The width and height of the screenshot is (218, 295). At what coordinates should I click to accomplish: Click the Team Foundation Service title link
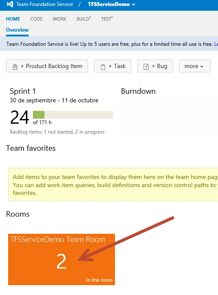tap(45, 4)
